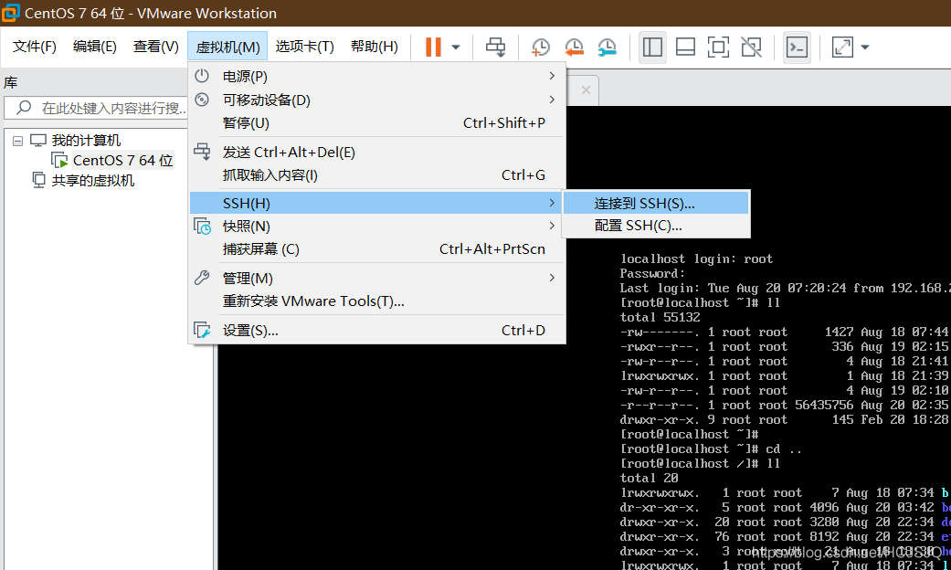Screen dimensions: 951x570
Task: Open the 编辑(E) menu
Action: 95,47
